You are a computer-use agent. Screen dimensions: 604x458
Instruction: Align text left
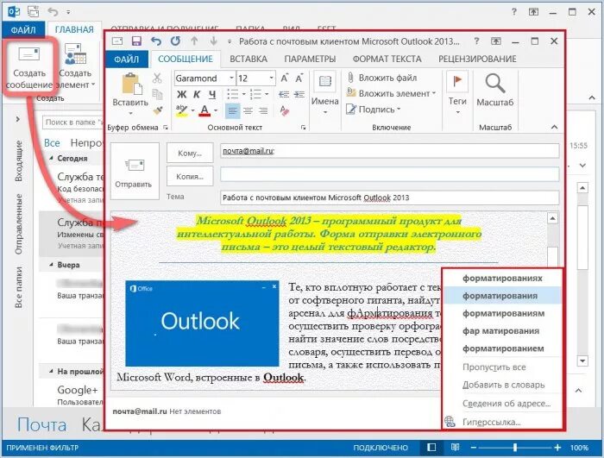[232, 111]
